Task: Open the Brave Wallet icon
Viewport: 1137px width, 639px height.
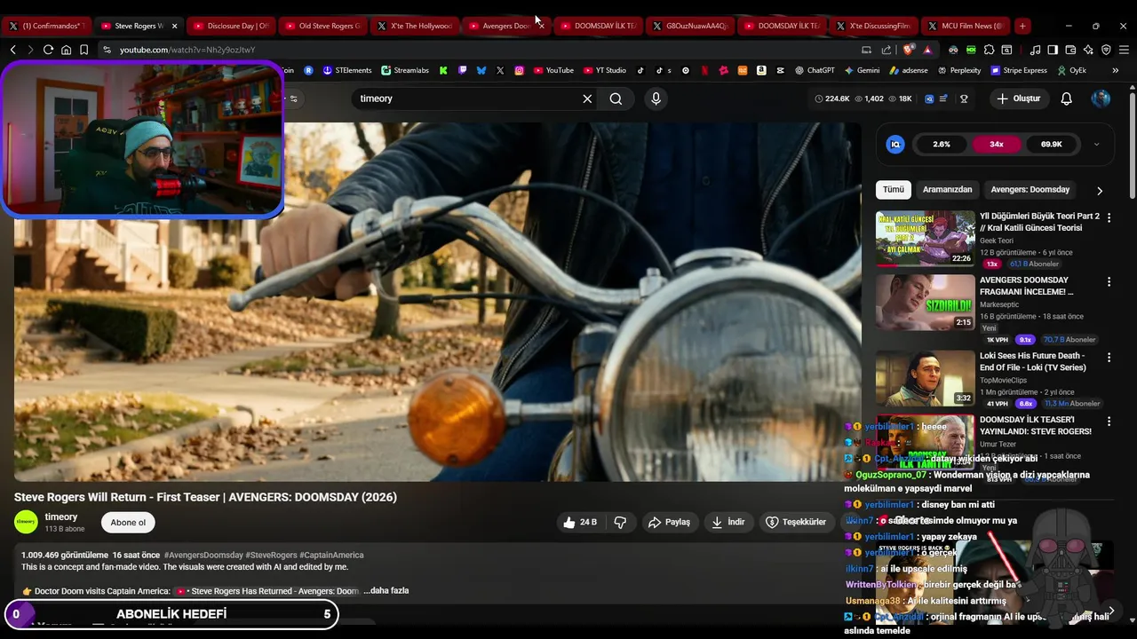Action: [x=1070, y=50]
